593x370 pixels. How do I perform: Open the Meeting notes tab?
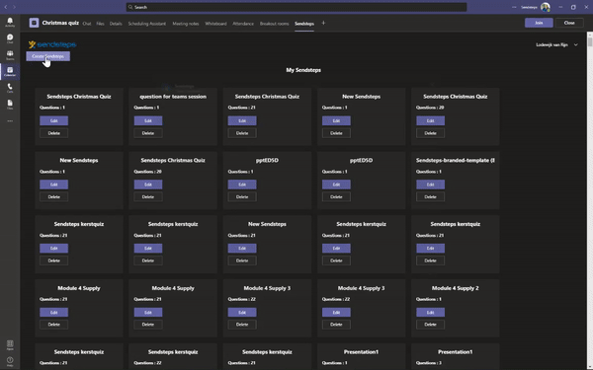pos(186,24)
